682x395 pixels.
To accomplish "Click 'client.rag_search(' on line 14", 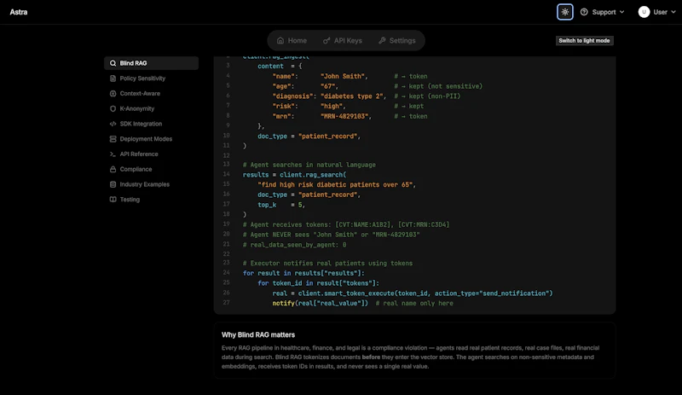I will pyautogui.click(x=313, y=175).
